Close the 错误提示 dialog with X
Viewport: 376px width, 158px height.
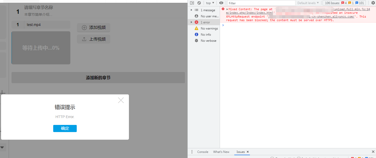point(121,100)
